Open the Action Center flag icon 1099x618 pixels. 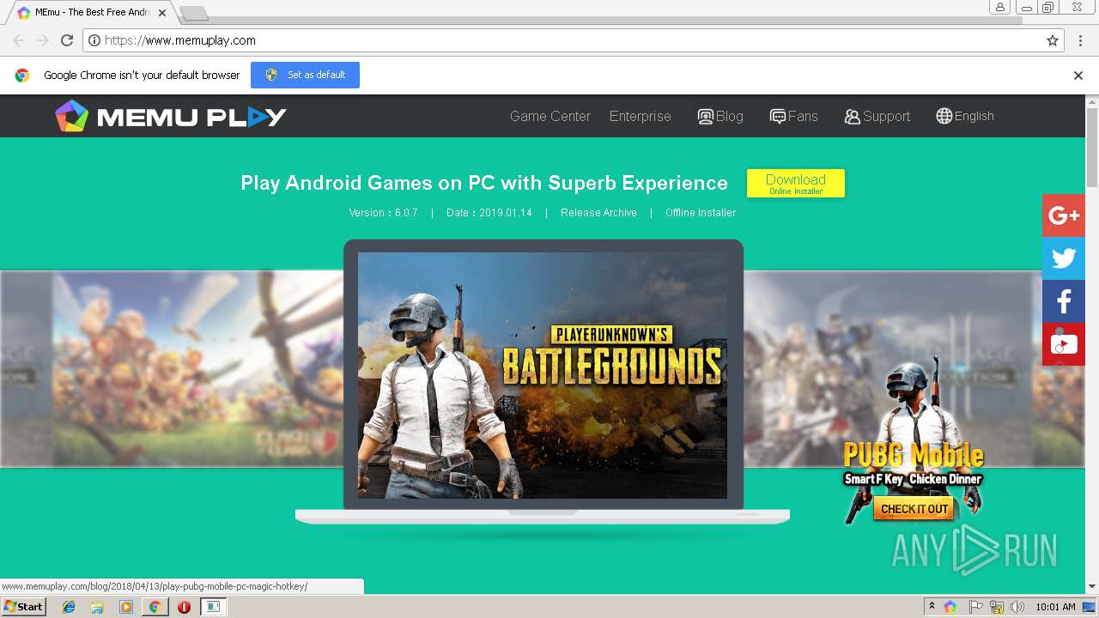pos(975,607)
